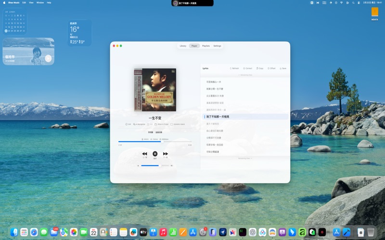
Task: Toggle the Dynamic Island option
Action: click(178, 124)
